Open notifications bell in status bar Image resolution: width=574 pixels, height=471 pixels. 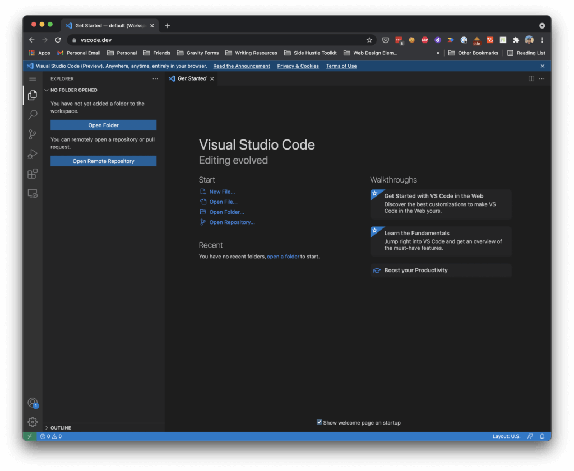point(542,436)
